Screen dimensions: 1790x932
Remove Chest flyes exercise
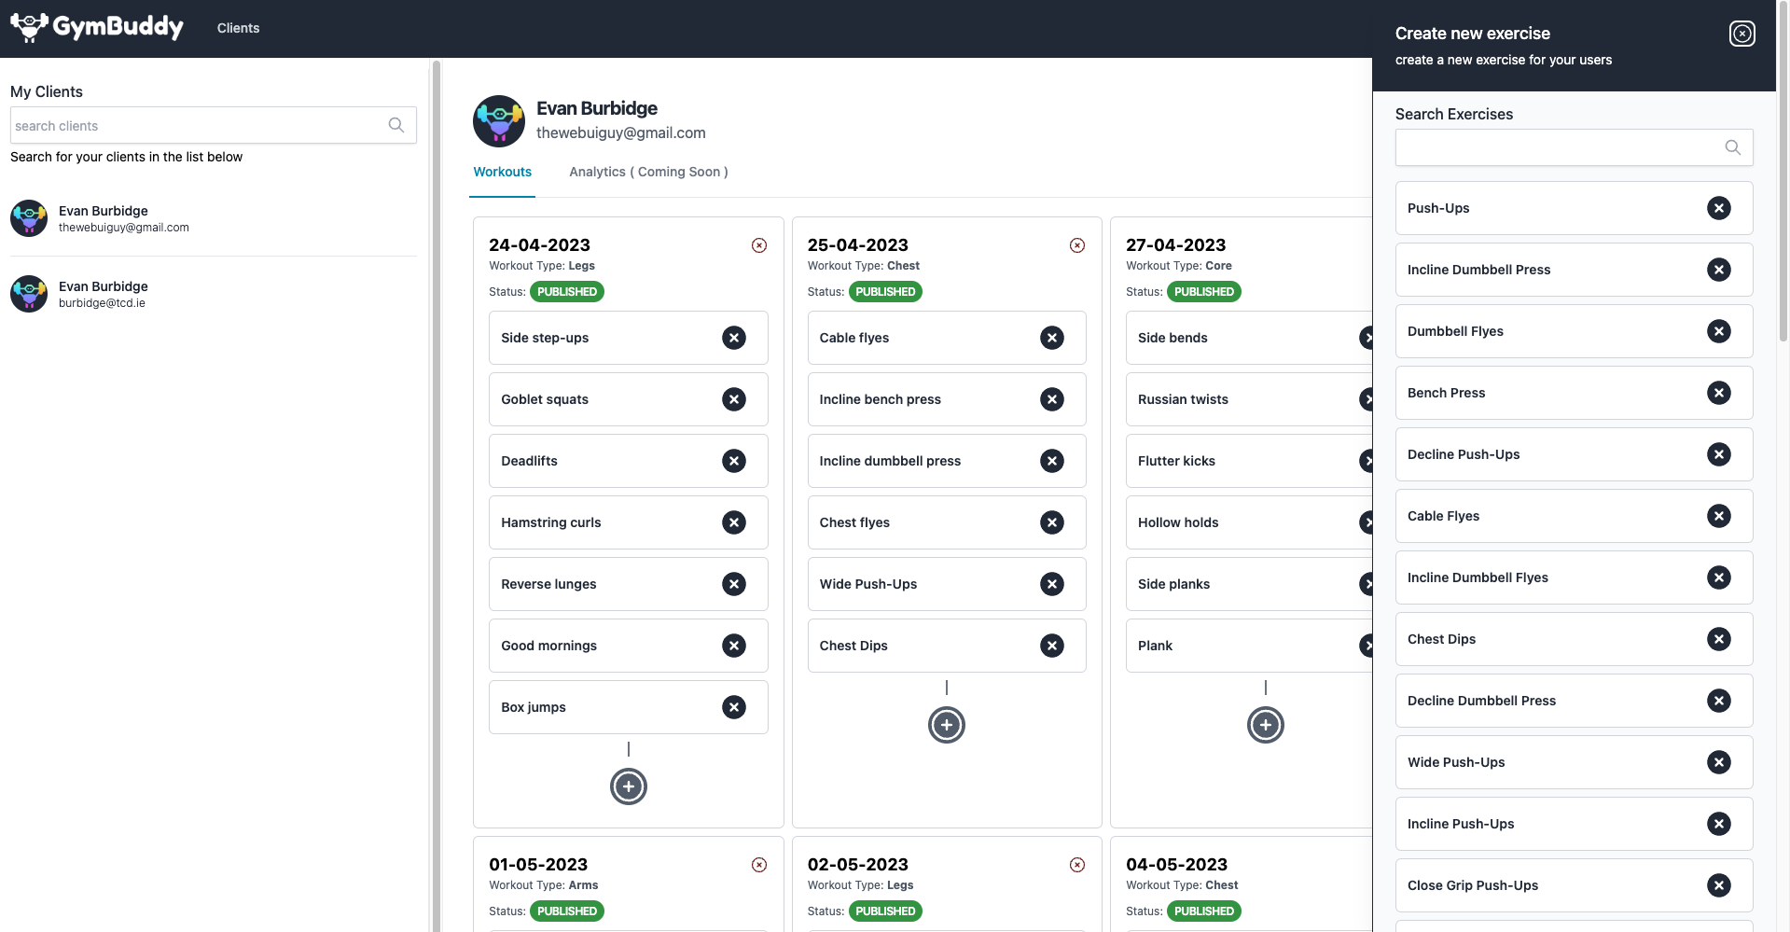tap(1052, 522)
